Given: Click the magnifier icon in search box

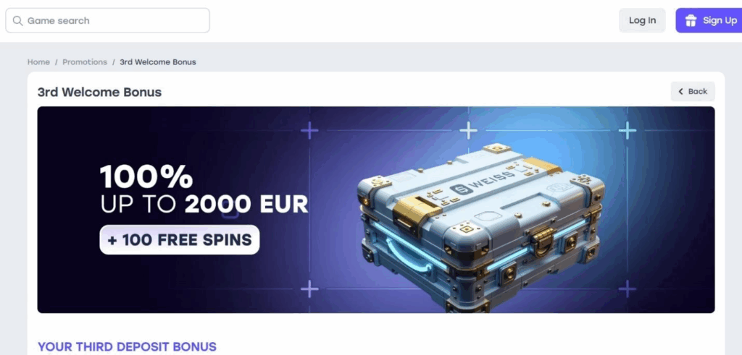Looking at the screenshot, I should pyautogui.click(x=17, y=21).
